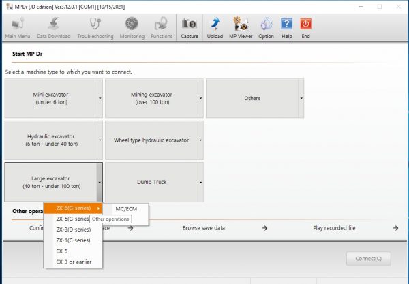Expand Mining excavator dropdown arrow
Screen dimensions: 409x284
200,98
